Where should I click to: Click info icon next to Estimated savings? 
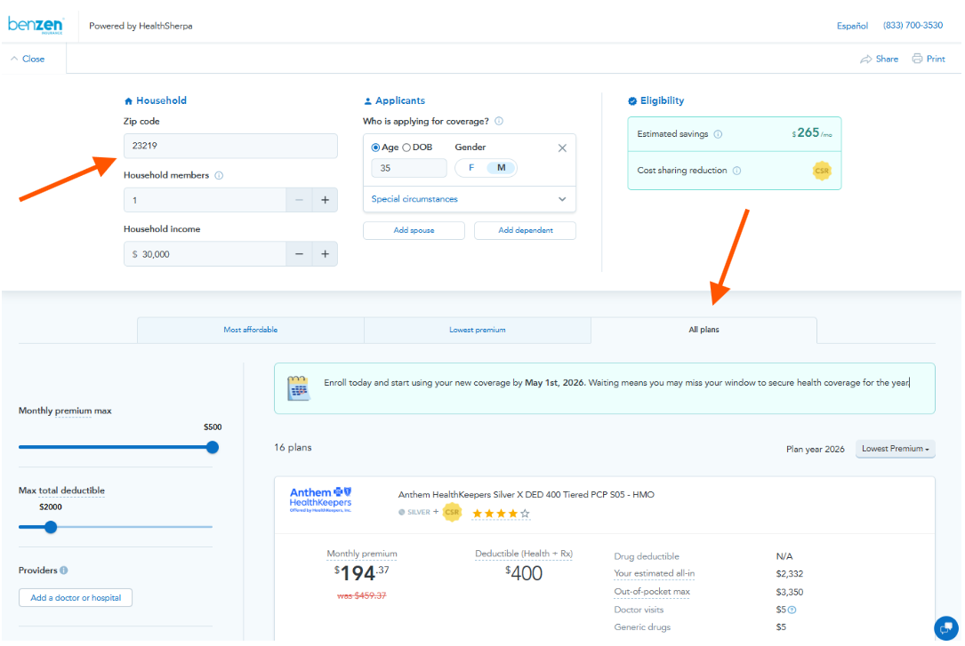718,134
